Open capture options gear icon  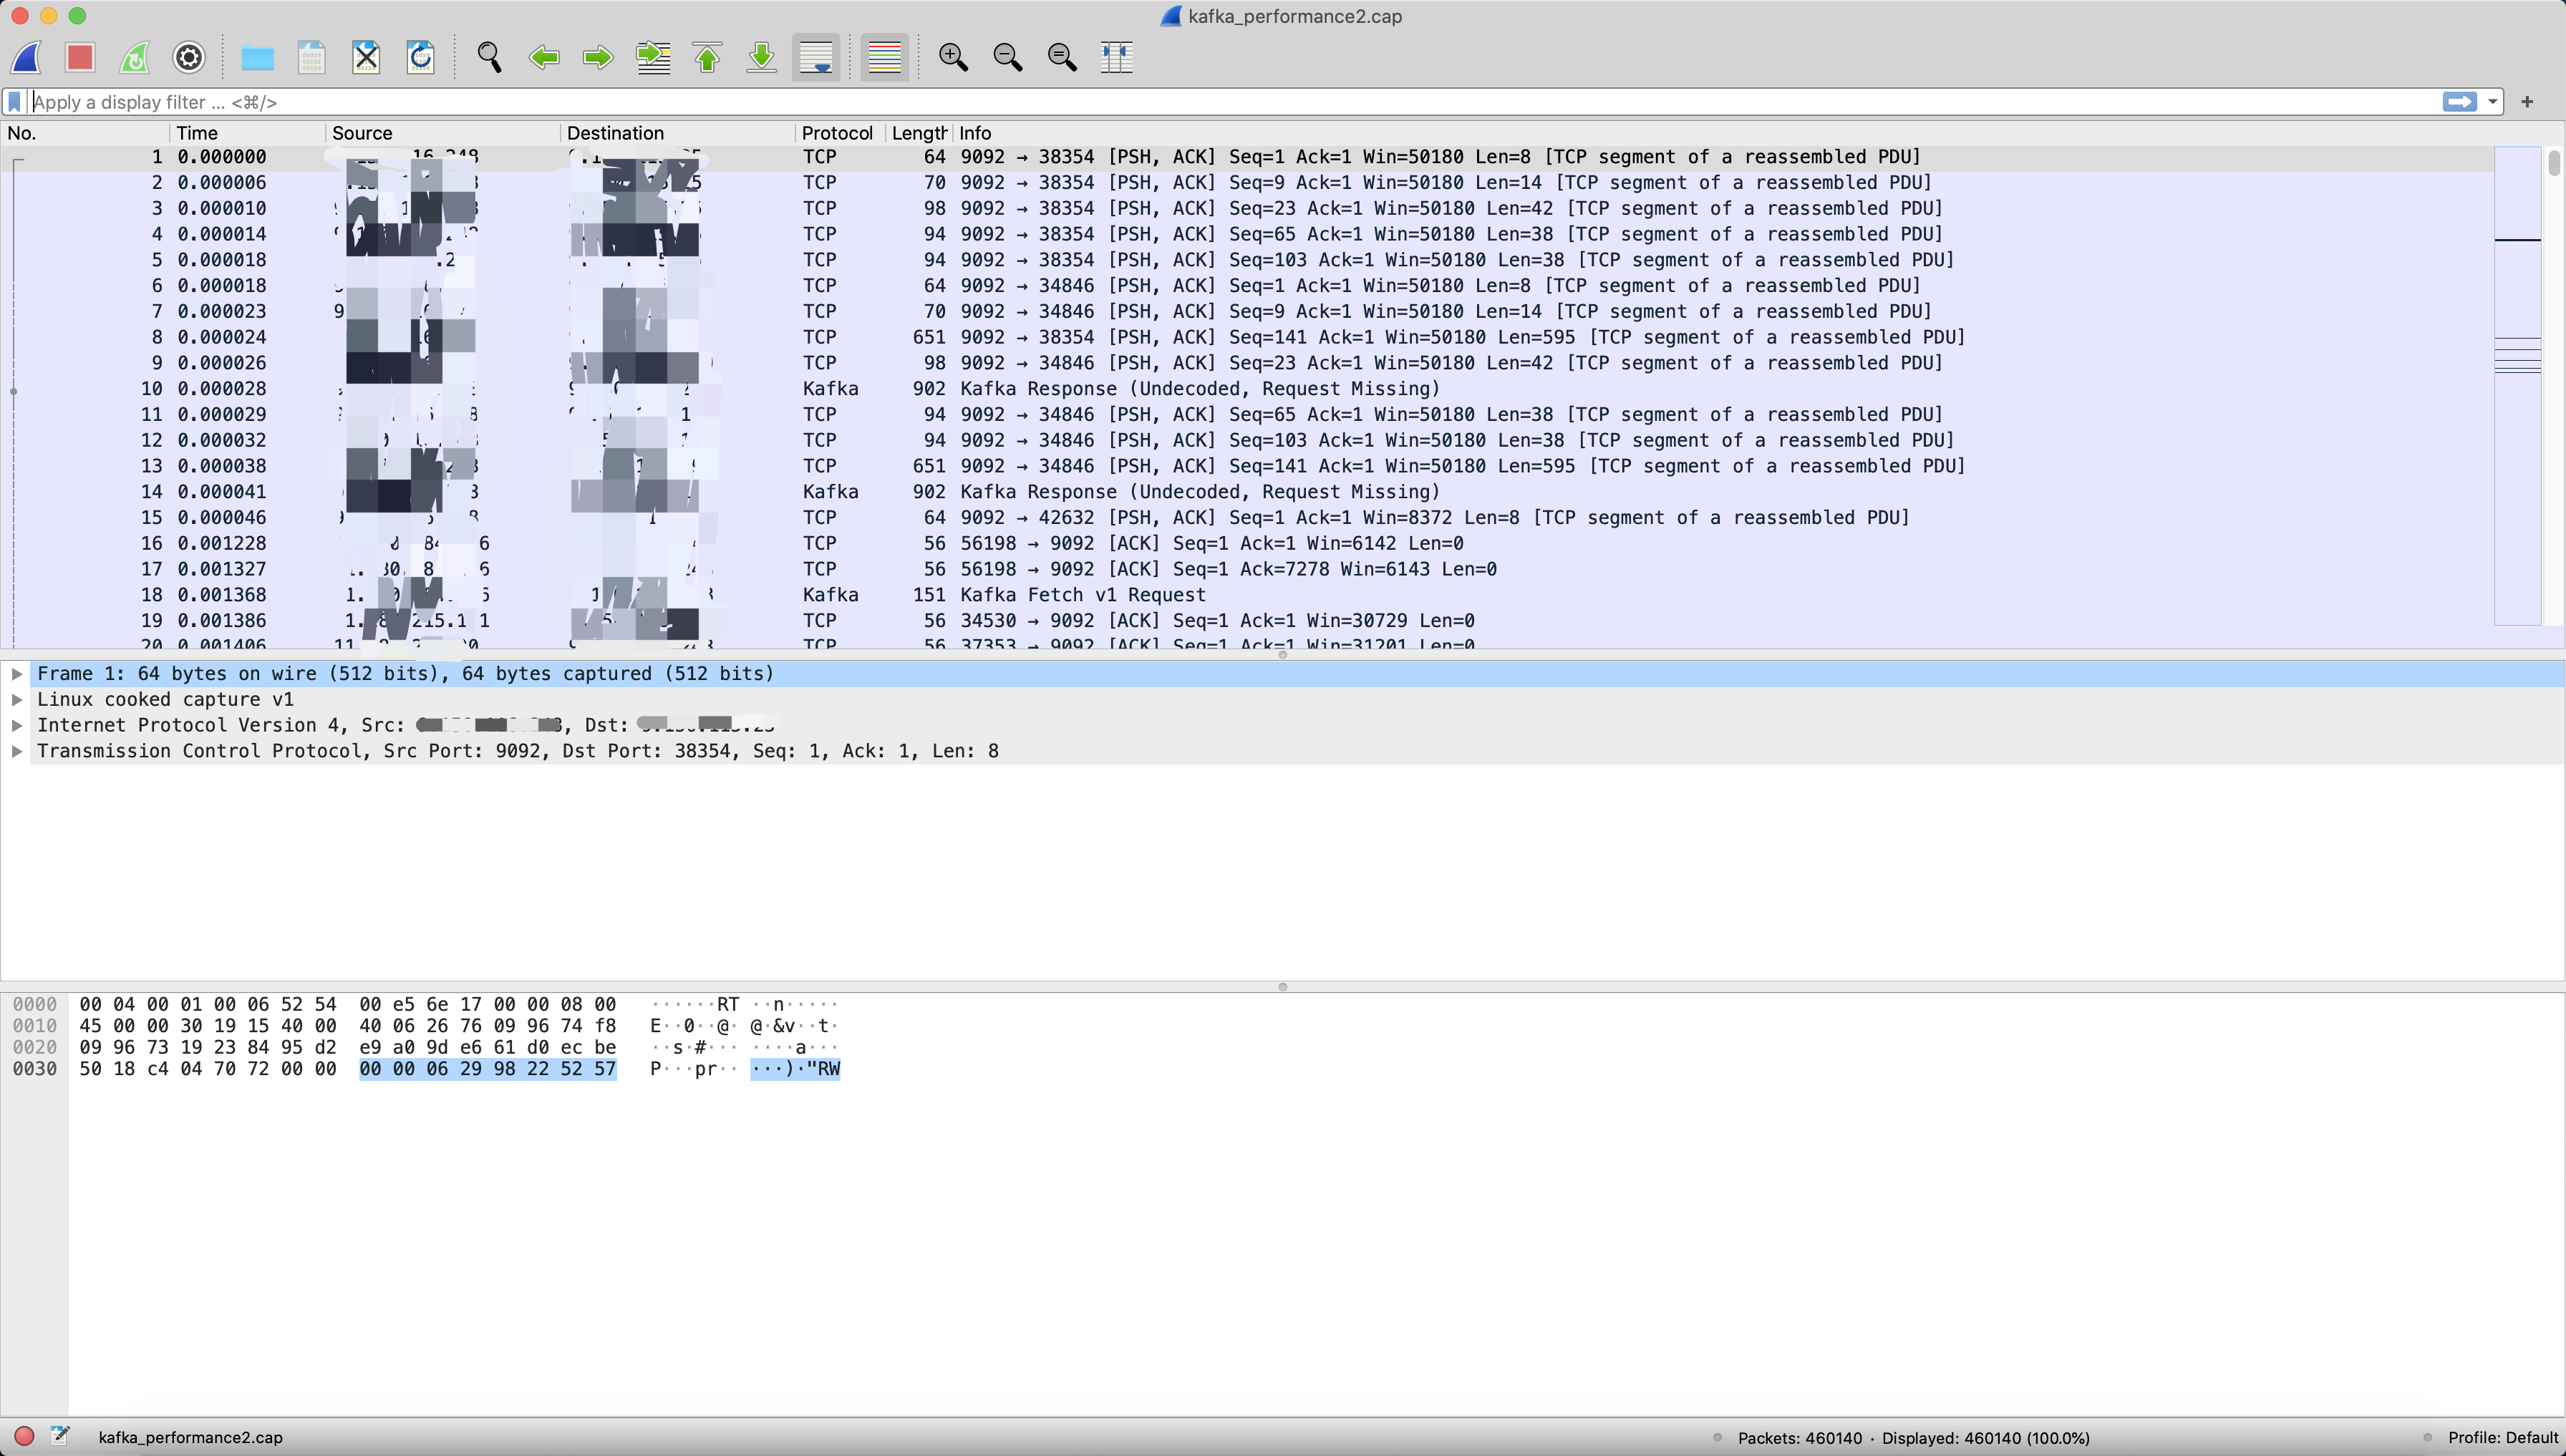pos(189,57)
